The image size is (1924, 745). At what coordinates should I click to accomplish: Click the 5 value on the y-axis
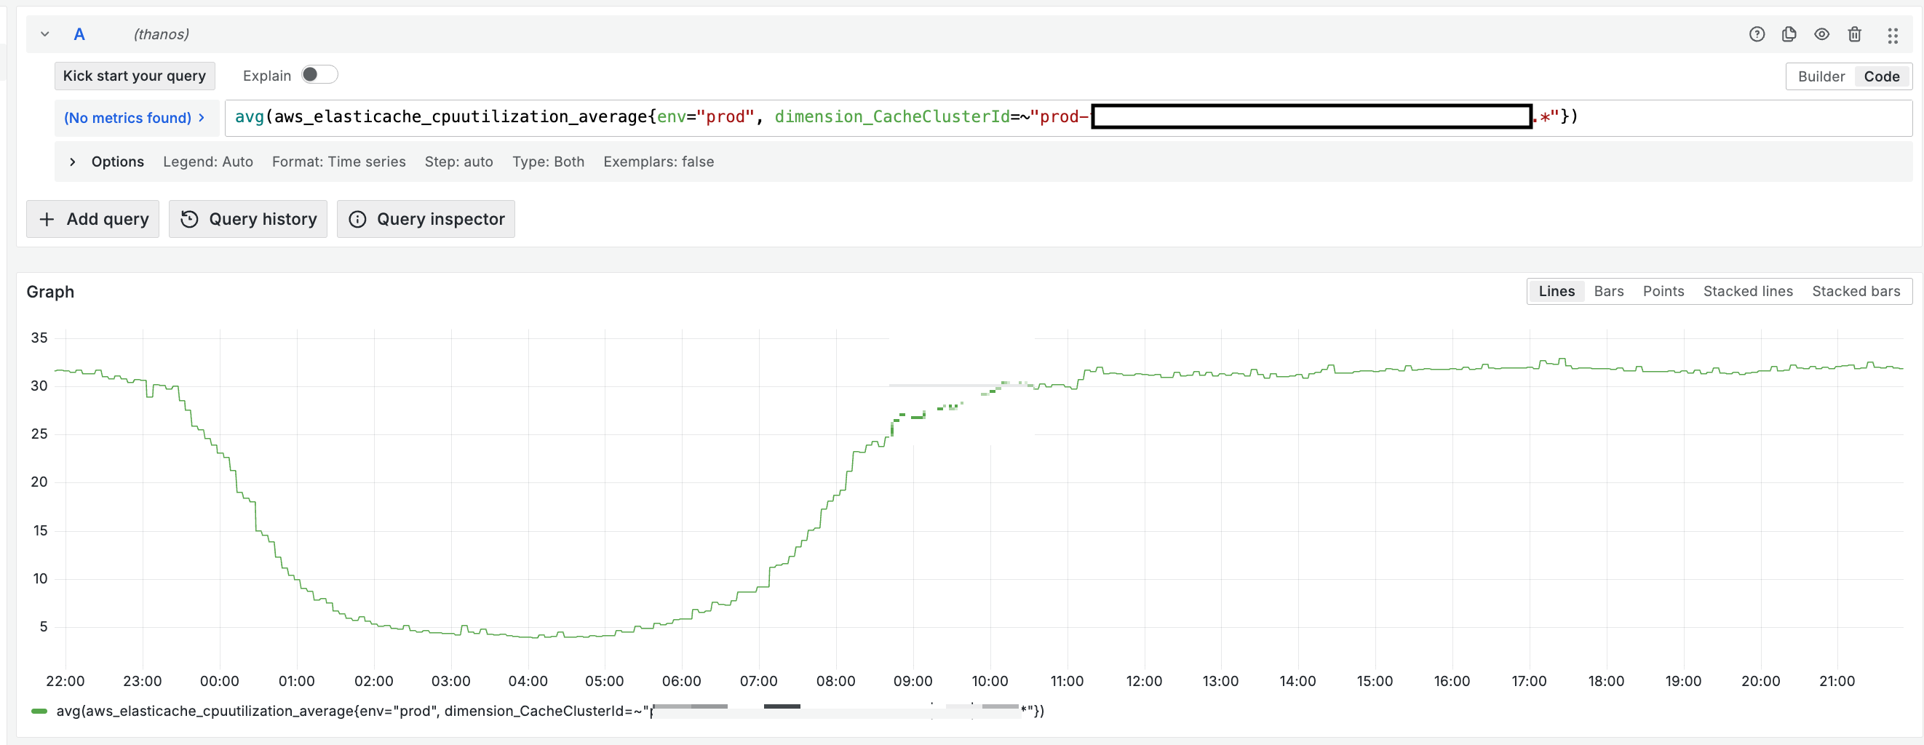[44, 627]
